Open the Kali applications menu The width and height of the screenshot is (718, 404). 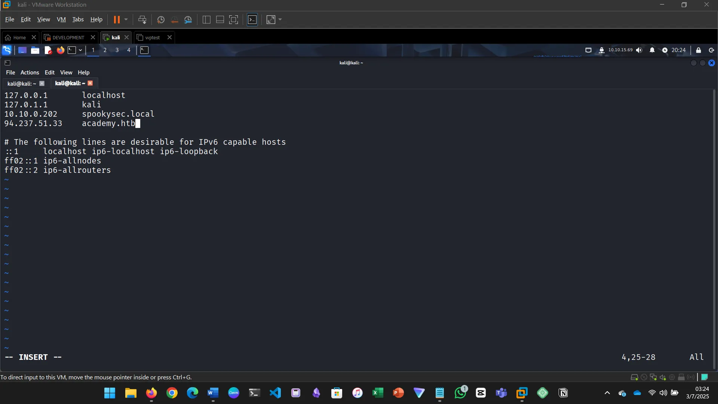tap(7, 50)
